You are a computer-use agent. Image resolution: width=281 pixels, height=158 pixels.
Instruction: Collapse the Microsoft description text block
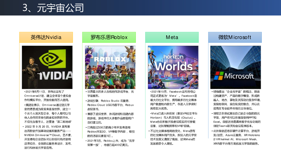[x=235, y=118]
